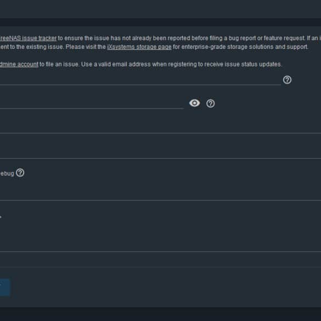Image resolution: width=321 pixels, height=321 pixels.
Task: Toggle password visibility with the eye icon
Action: tap(194, 103)
